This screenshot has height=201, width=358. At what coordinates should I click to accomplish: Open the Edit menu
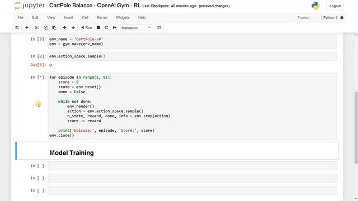coord(35,17)
